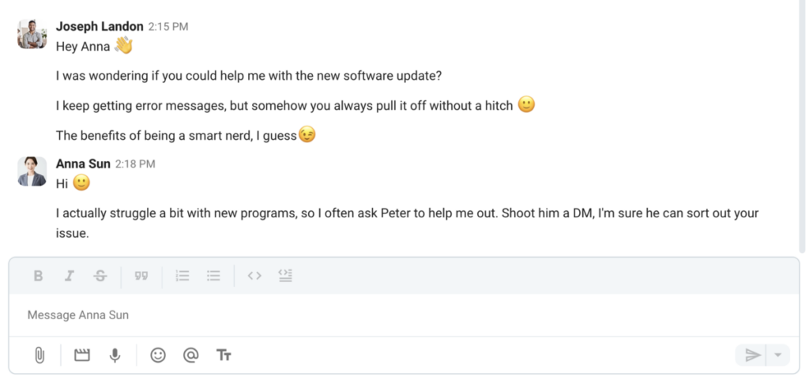Open the send options dropdown arrow
809x388 pixels.
tap(778, 356)
